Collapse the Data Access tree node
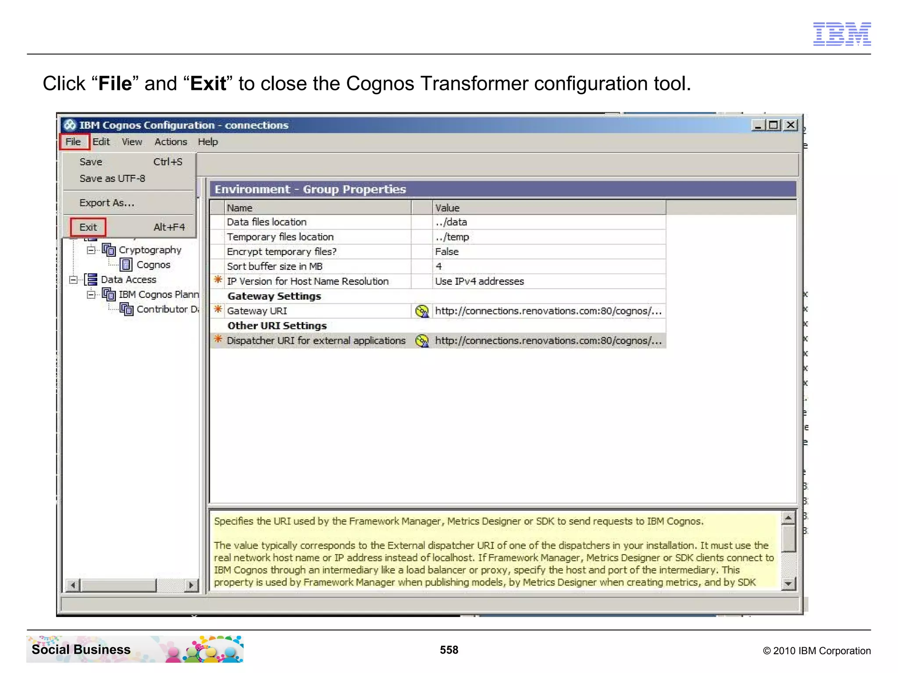The height and width of the screenshot is (673, 898). (73, 280)
